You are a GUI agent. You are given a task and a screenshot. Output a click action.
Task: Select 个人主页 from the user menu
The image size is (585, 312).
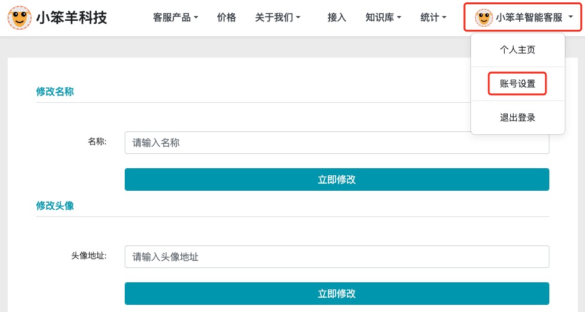tap(517, 50)
